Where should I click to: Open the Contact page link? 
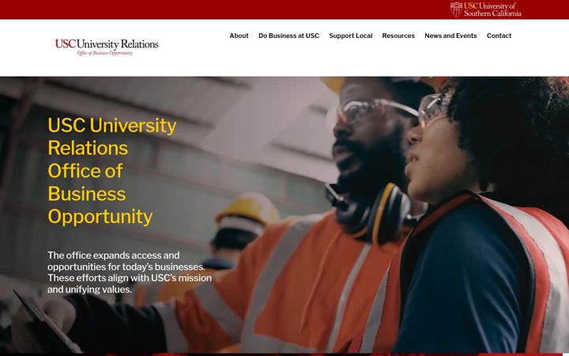pos(499,36)
